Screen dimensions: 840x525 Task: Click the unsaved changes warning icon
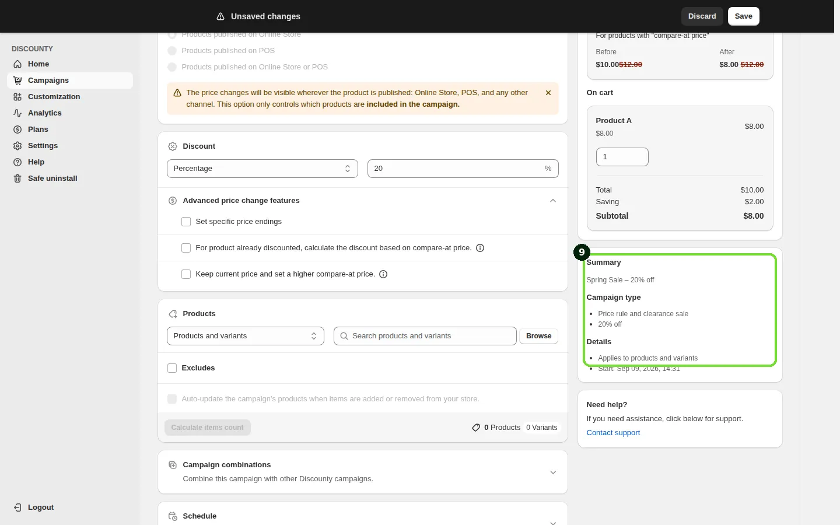pyautogui.click(x=220, y=16)
